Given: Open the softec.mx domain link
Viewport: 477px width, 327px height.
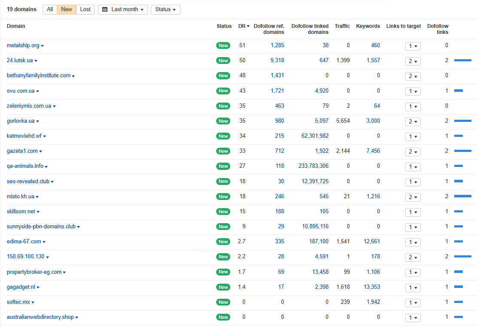Looking at the screenshot, I should pyautogui.click(x=18, y=302).
